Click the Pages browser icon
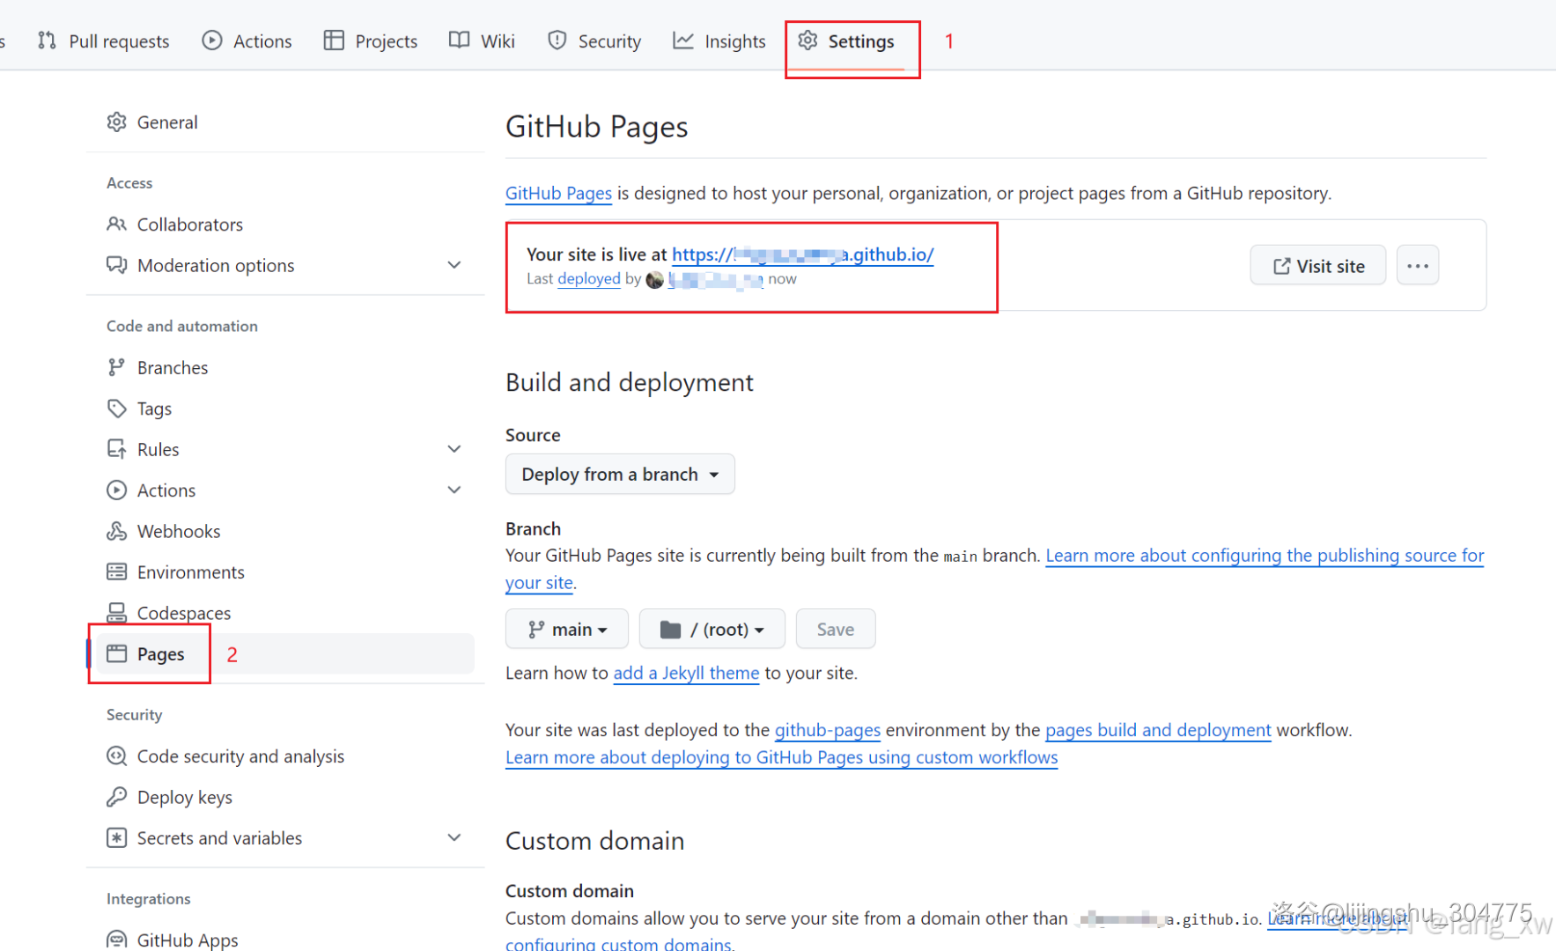The height and width of the screenshot is (951, 1556). pyautogui.click(x=117, y=653)
